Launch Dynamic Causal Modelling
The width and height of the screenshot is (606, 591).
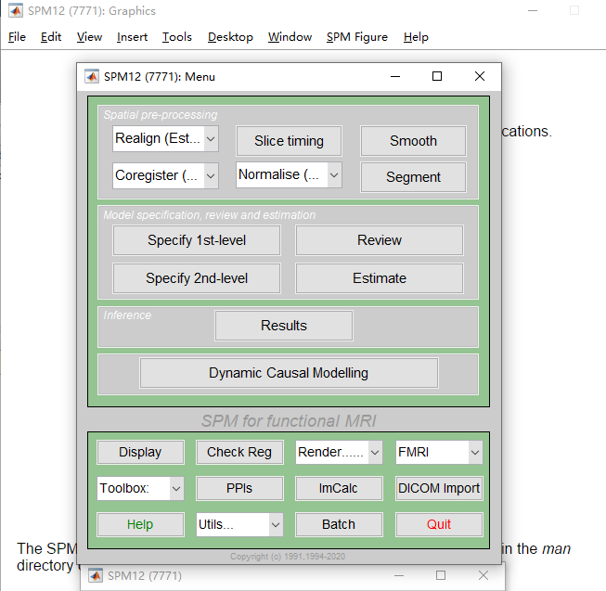pos(289,373)
